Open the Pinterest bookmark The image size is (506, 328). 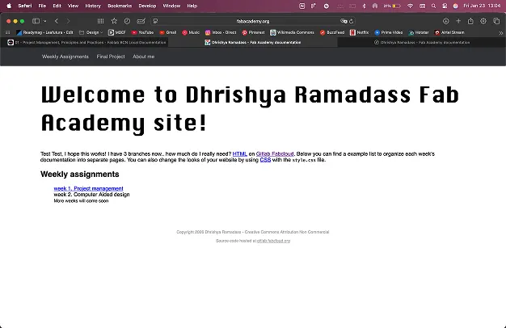253,32
